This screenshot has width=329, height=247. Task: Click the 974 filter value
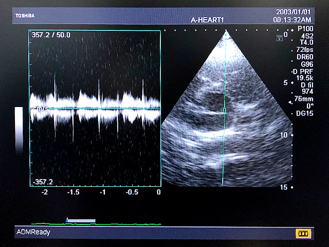coord(307,92)
